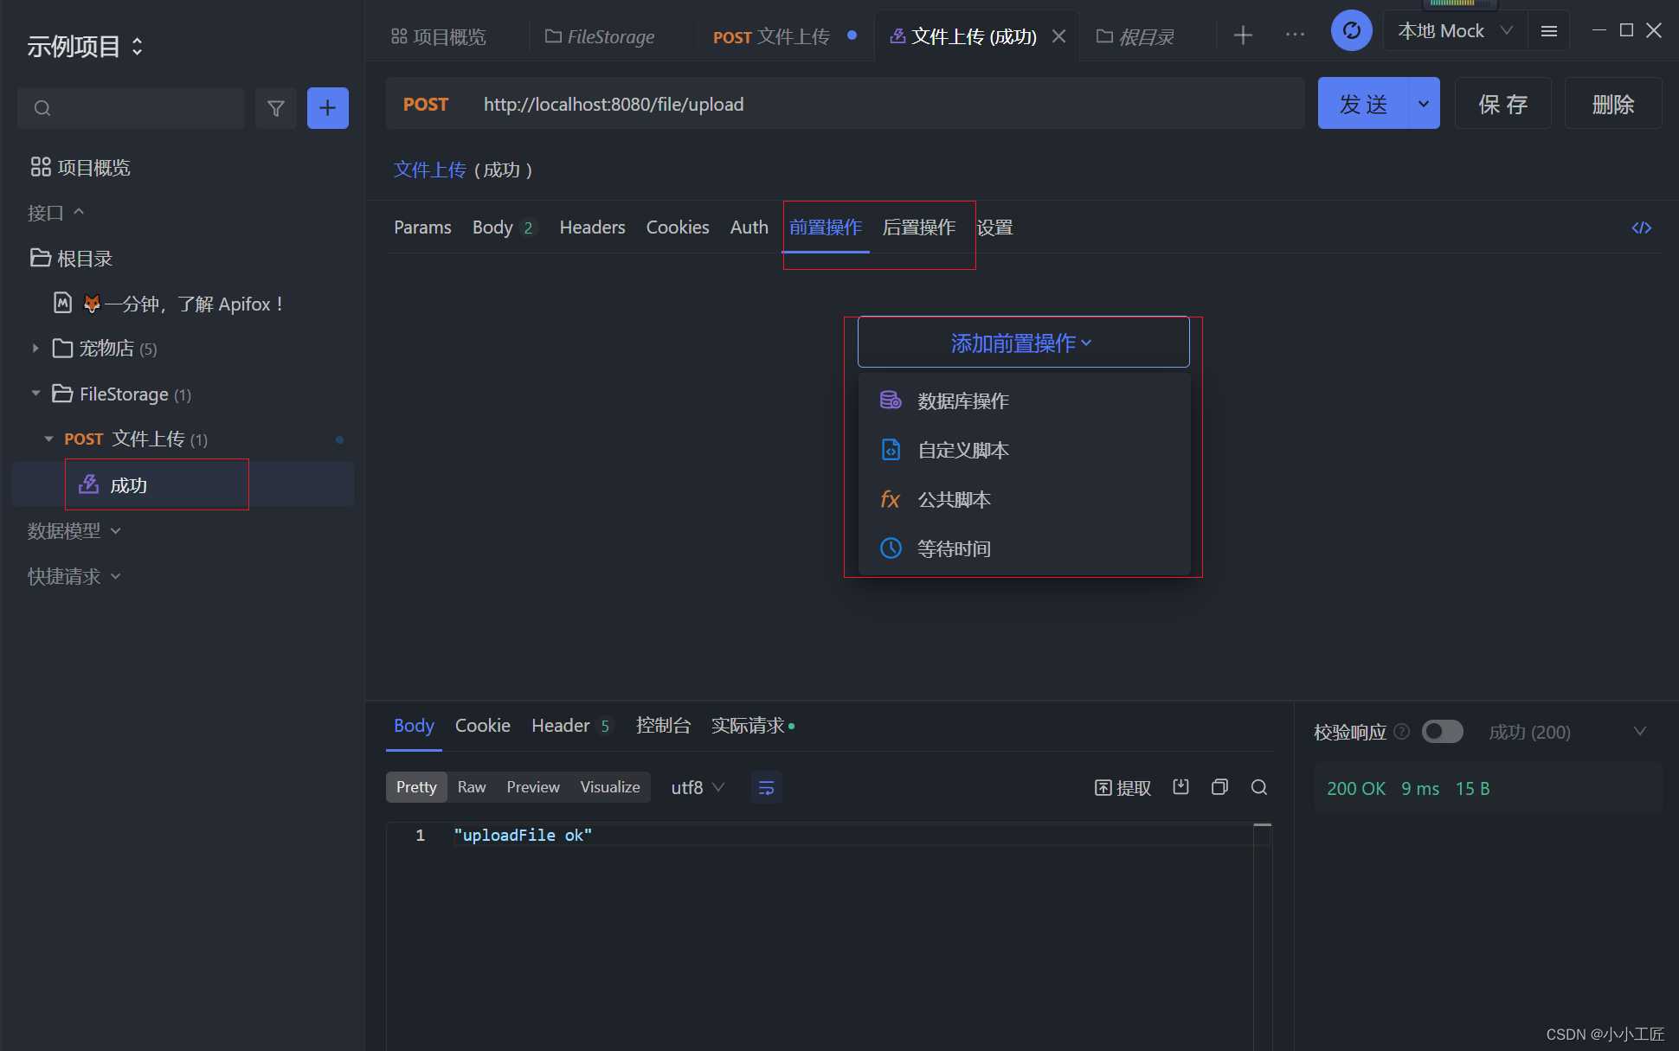Click the download response icon
Image resolution: width=1679 pixels, height=1051 pixels.
pos(1180,787)
